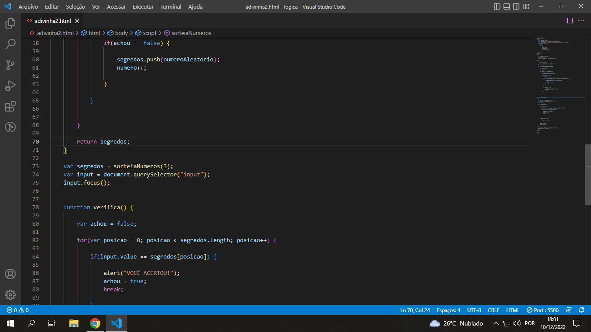The image size is (591, 332).
Task: Open the Customize Layout icon
Action: [x=526, y=6]
